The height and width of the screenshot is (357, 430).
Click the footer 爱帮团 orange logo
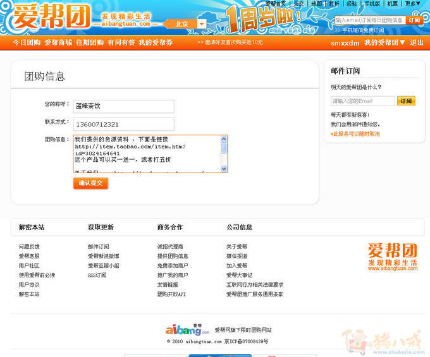pyautogui.click(x=393, y=257)
